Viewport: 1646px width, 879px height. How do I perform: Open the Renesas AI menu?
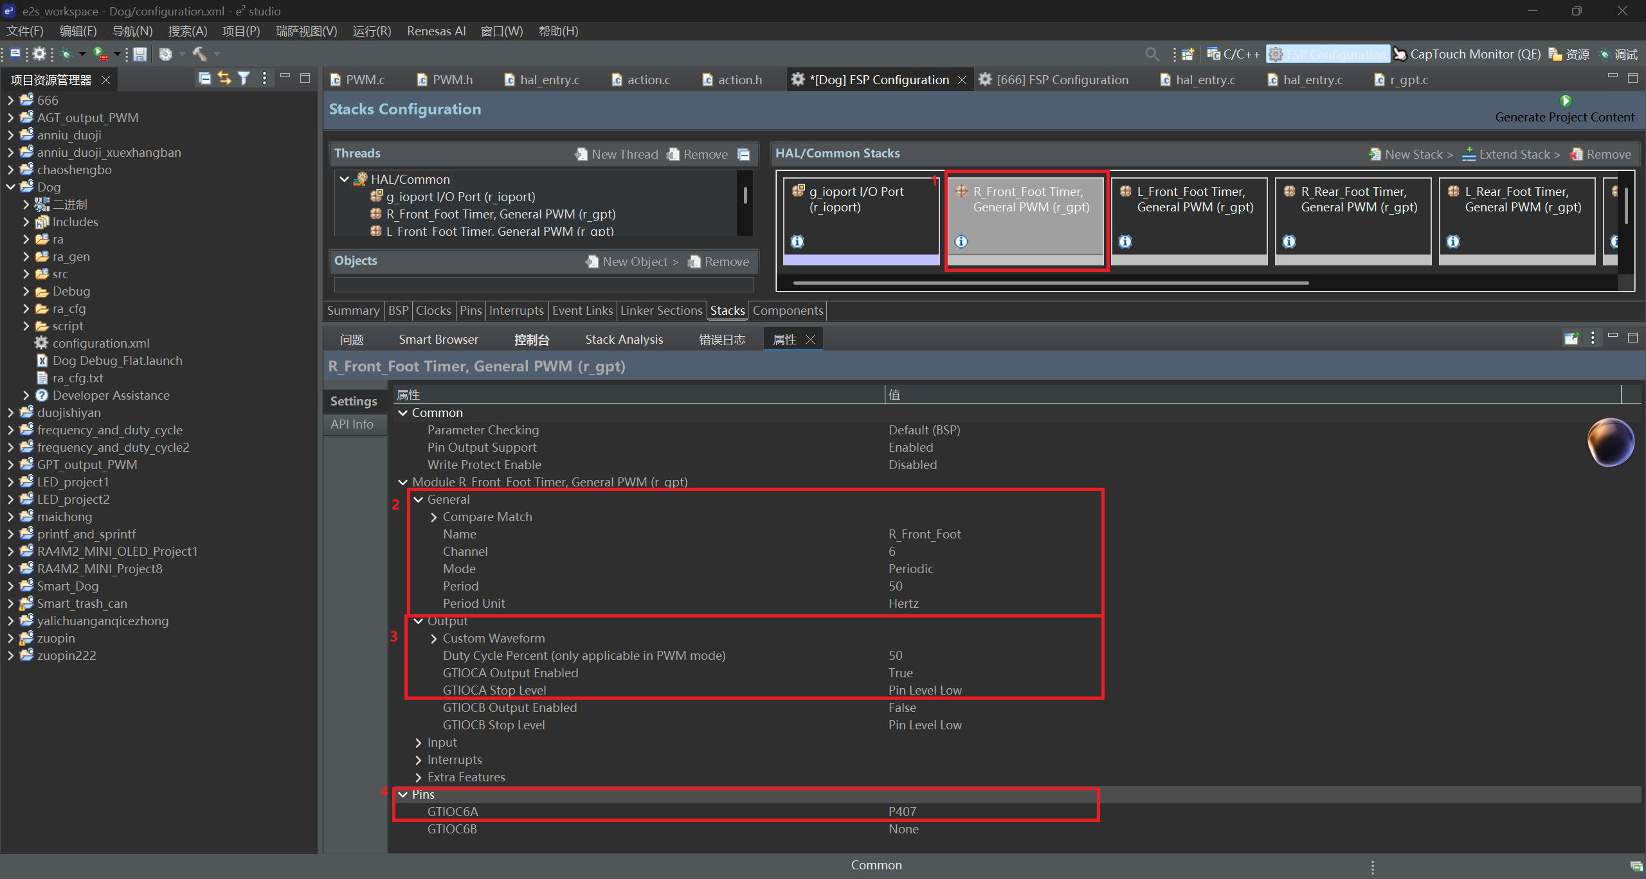point(436,31)
